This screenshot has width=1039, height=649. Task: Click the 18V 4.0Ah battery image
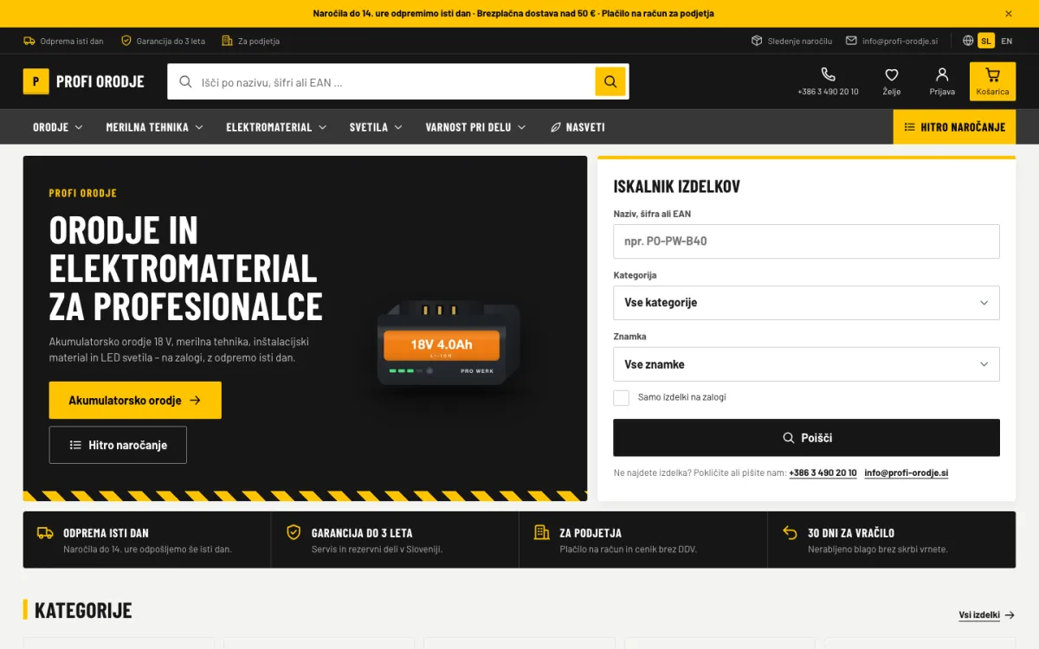coord(449,344)
